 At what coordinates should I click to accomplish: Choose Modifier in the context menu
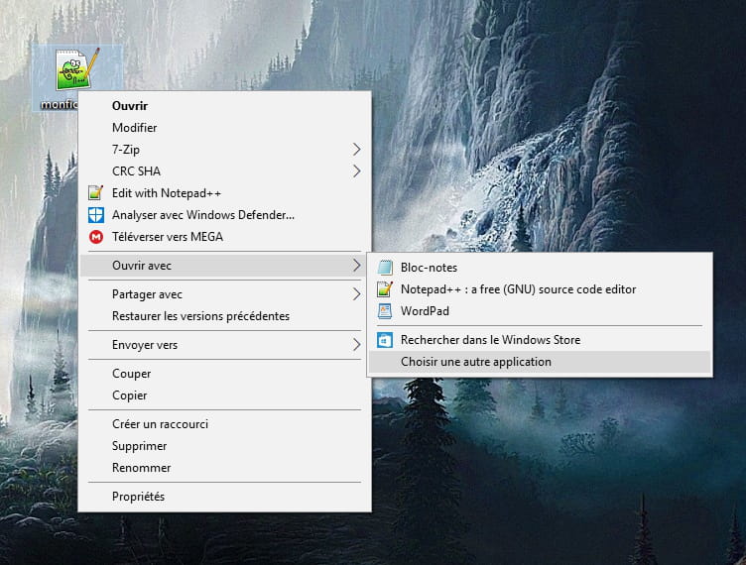(x=224, y=127)
